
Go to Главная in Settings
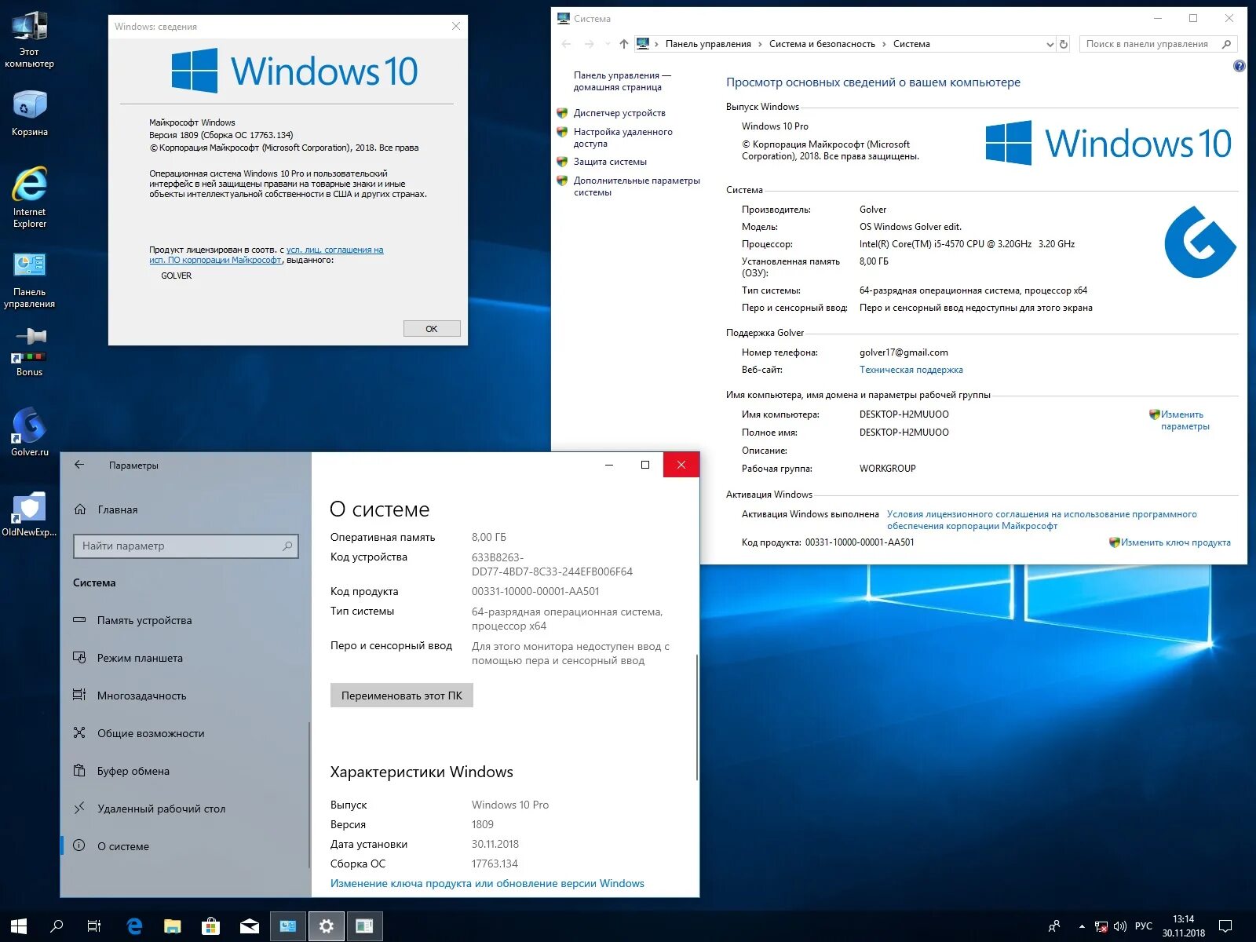pyautogui.click(x=185, y=509)
